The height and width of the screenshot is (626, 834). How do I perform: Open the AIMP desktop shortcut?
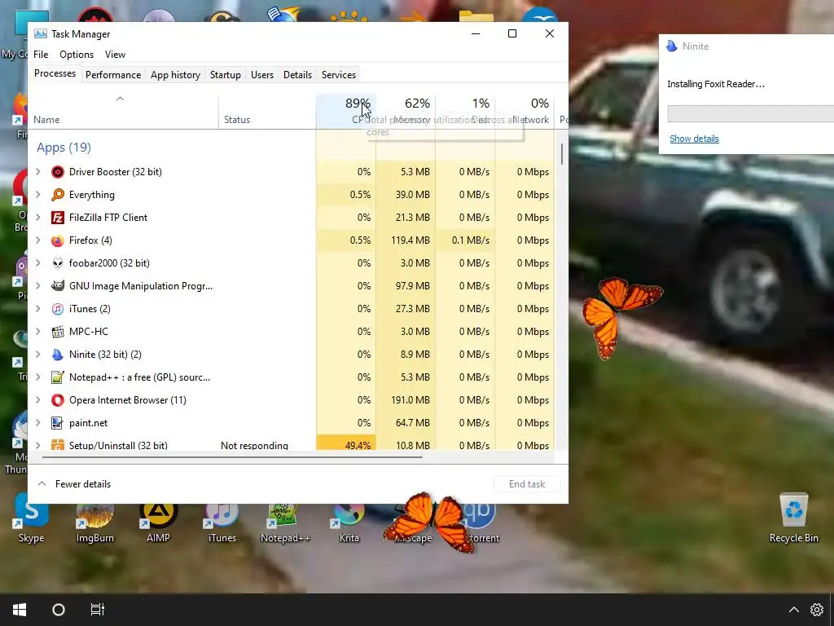coord(158,521)
